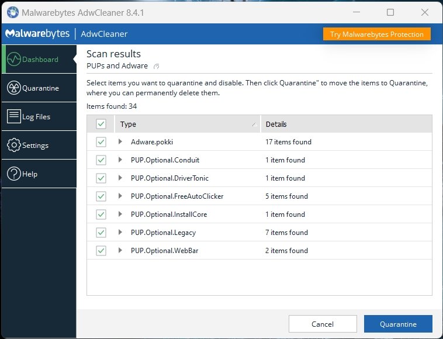Expand the PUP.Optional.WebBar row arrow
The image size is (443, 339).
[x=120, y=250]
